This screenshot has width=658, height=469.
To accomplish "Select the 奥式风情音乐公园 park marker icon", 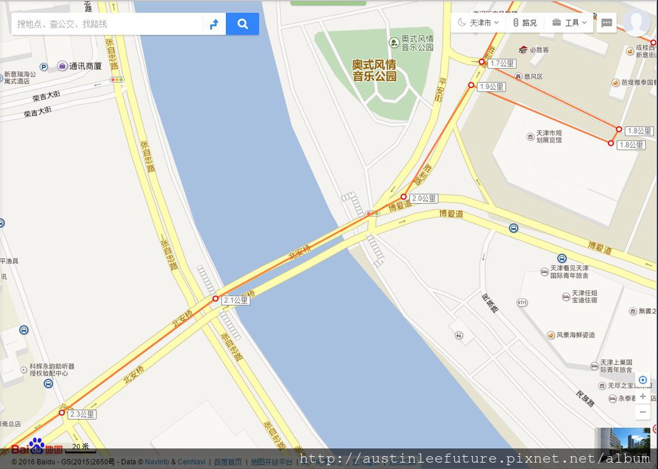I will (394, 42).
